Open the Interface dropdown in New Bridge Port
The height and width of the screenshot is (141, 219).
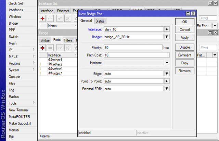[x=167, y=29]
